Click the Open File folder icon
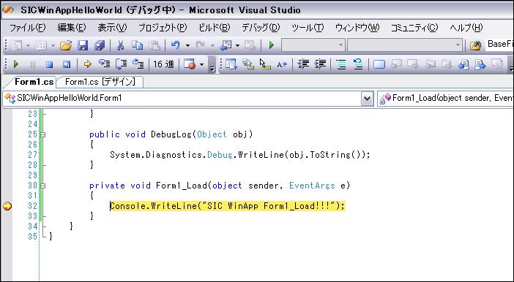The image size is (514, 282). tap(66, 45)
